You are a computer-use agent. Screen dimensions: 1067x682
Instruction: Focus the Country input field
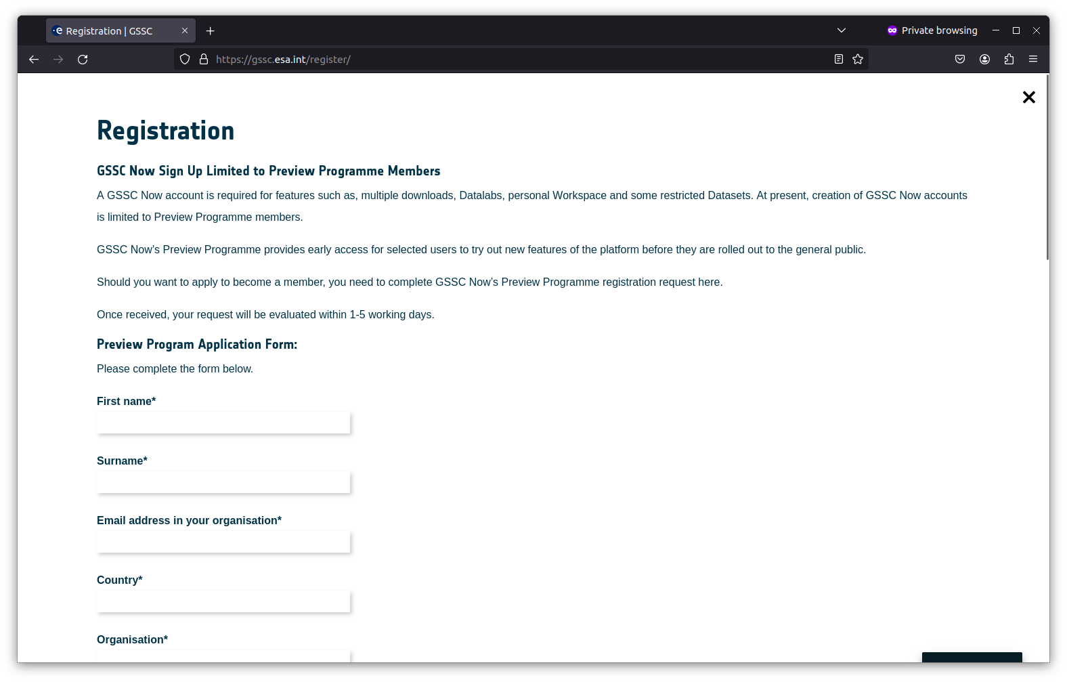coord(223,601)
